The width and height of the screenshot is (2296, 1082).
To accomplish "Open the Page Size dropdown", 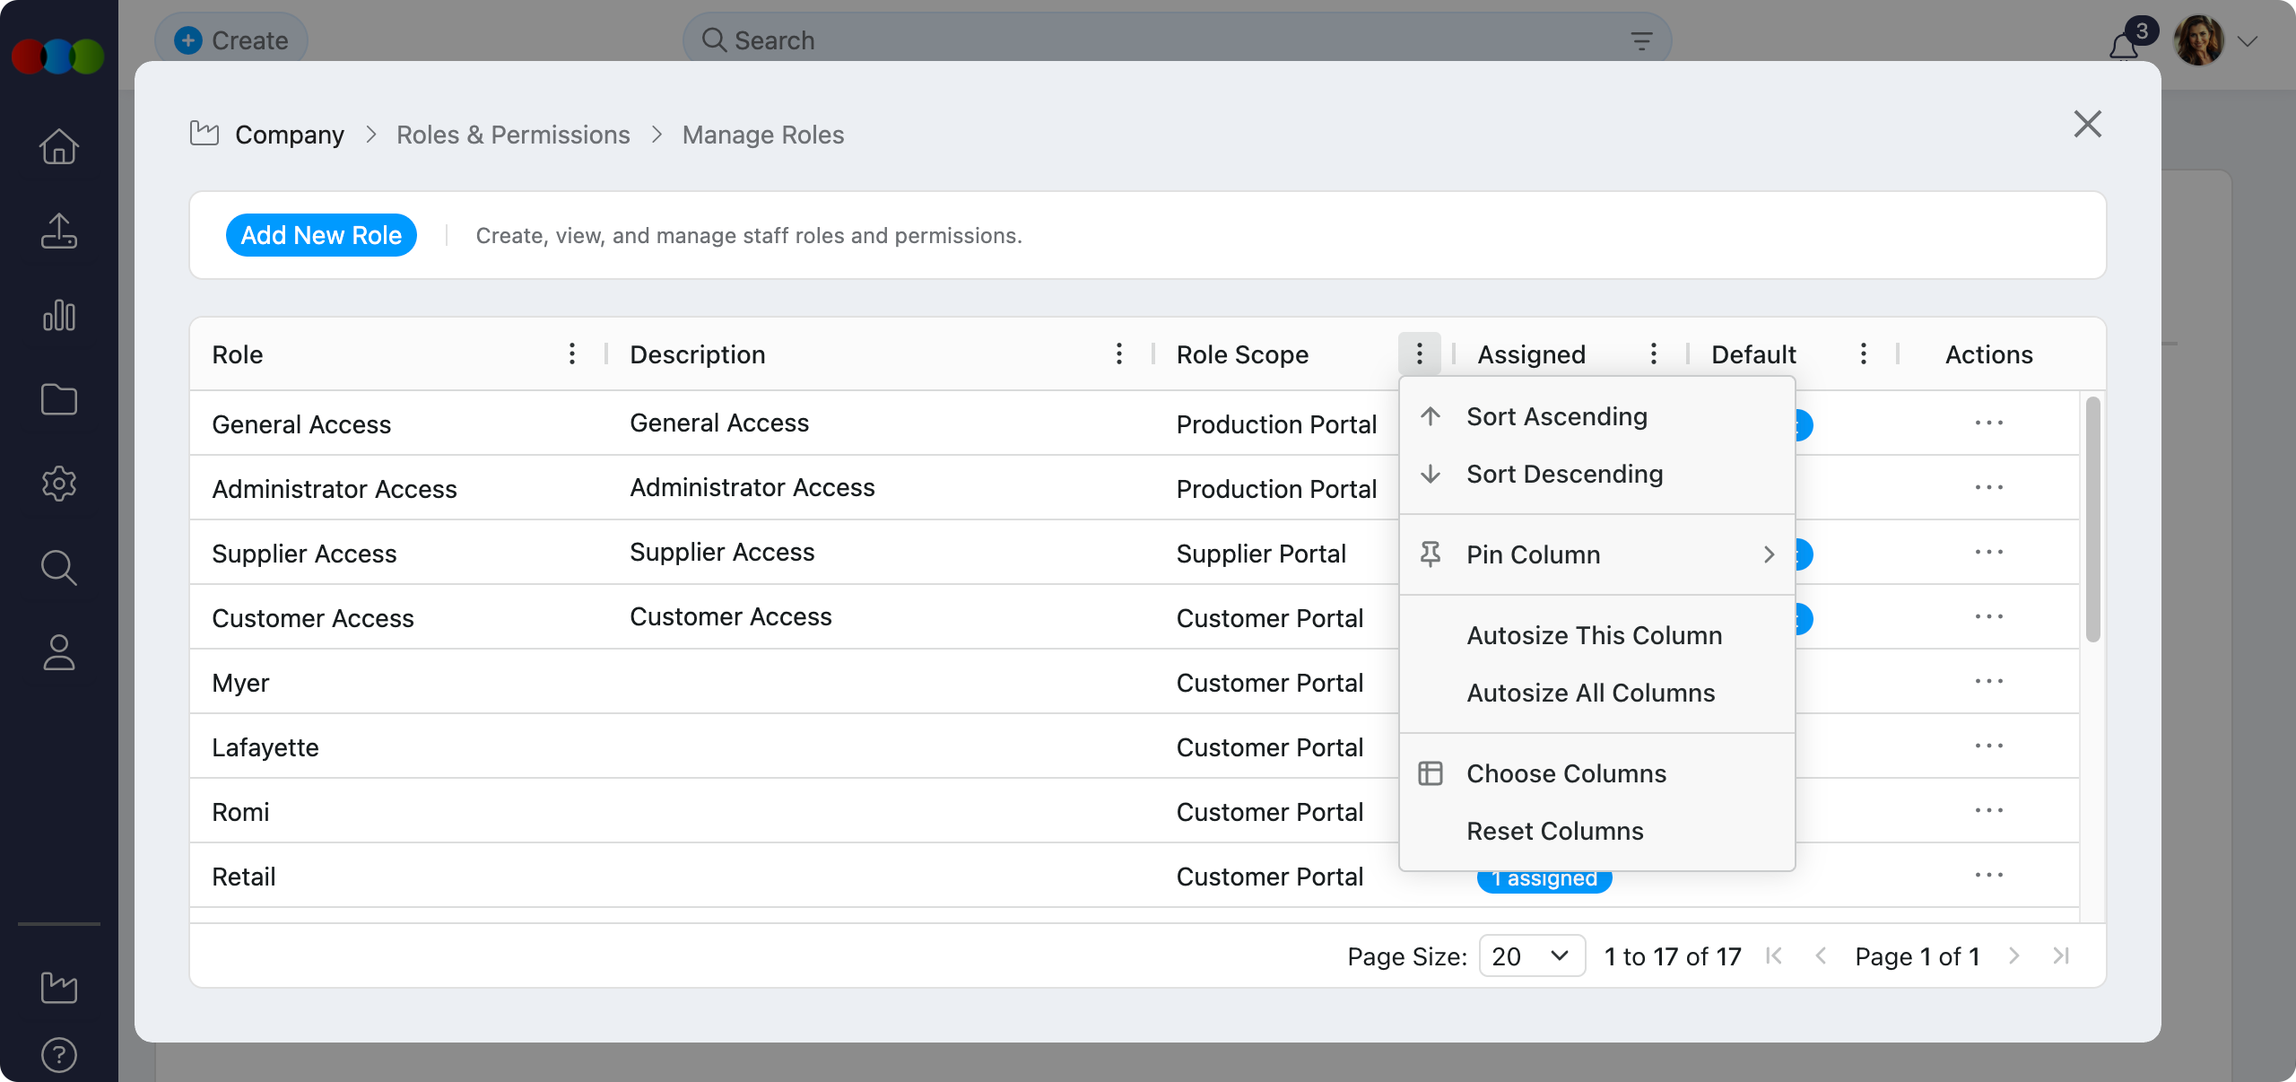I will pos(1531,955).
